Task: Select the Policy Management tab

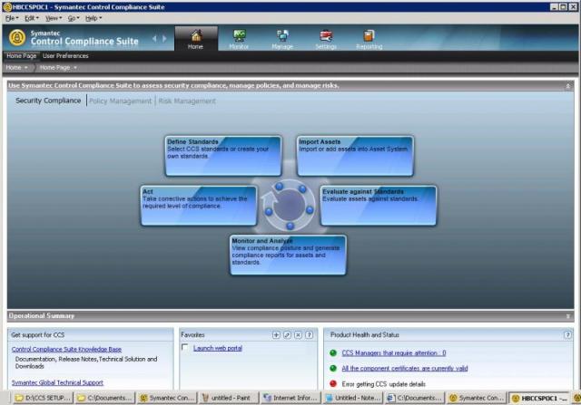Action: click(x=121, y=101)
